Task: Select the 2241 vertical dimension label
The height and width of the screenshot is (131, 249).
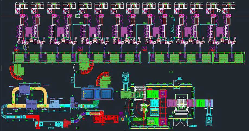Action: (x=73, y=79)
